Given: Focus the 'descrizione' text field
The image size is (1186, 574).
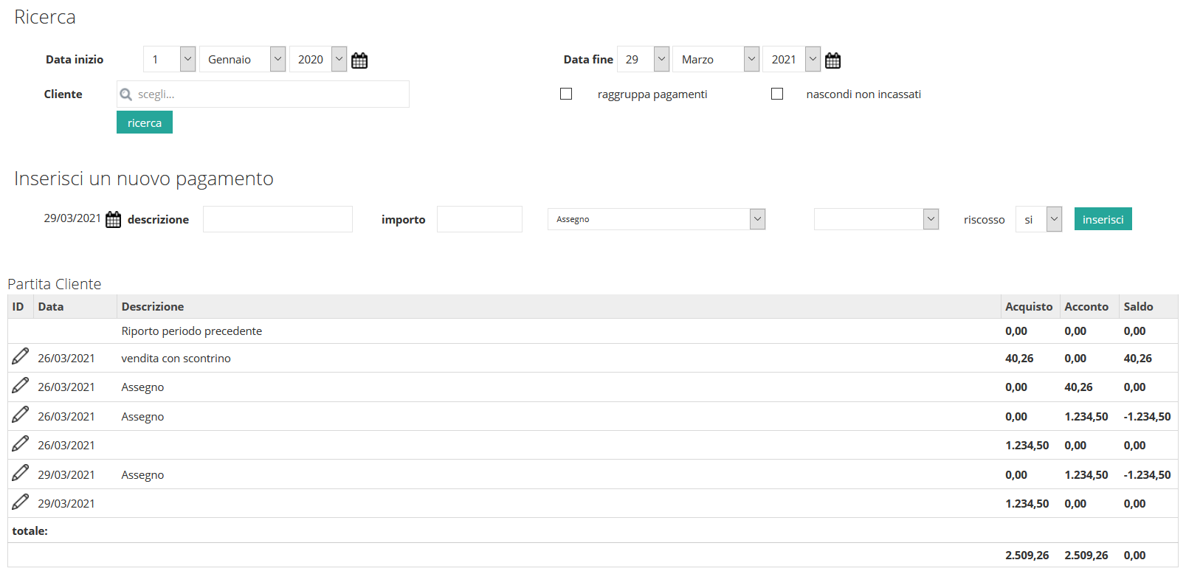Looking at the screenshot, I should [277, 219].
